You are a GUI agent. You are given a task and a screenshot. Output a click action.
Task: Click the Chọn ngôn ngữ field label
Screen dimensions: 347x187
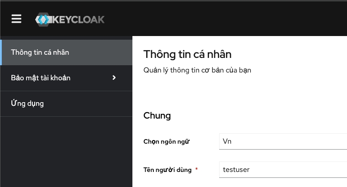click(x=166, y=141)
